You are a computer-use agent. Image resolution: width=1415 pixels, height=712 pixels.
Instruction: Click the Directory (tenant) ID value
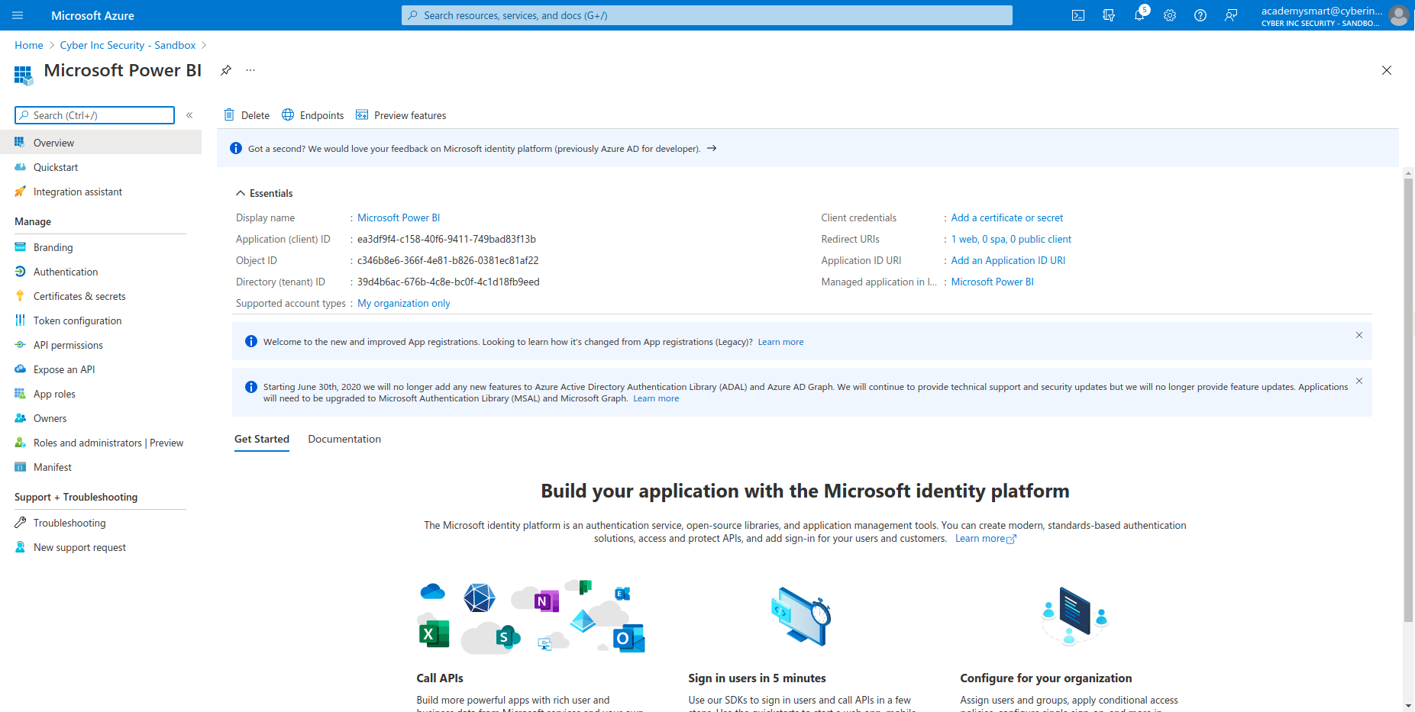(x=448, y=282)
